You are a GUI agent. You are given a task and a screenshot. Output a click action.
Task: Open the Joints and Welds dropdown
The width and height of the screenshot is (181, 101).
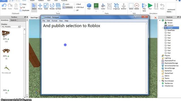click(171, 11)
